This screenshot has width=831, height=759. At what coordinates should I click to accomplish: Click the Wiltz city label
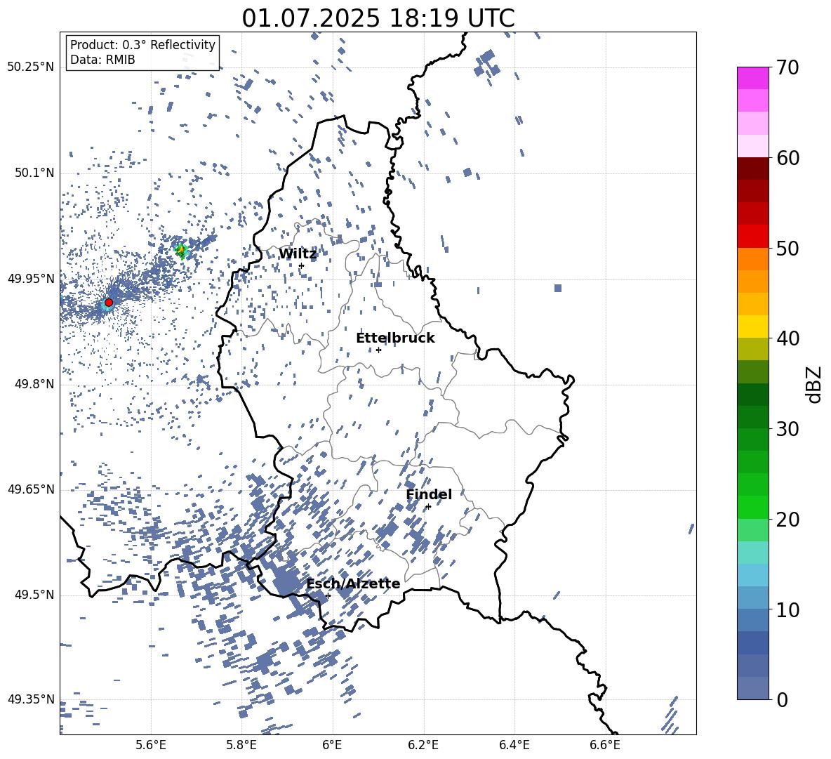pyautogui.click(x=298, y=254)
